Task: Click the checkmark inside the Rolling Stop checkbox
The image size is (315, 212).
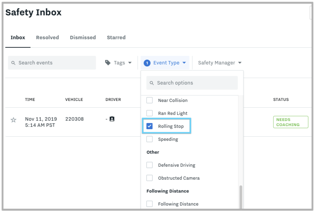Action: pos(149,126)
